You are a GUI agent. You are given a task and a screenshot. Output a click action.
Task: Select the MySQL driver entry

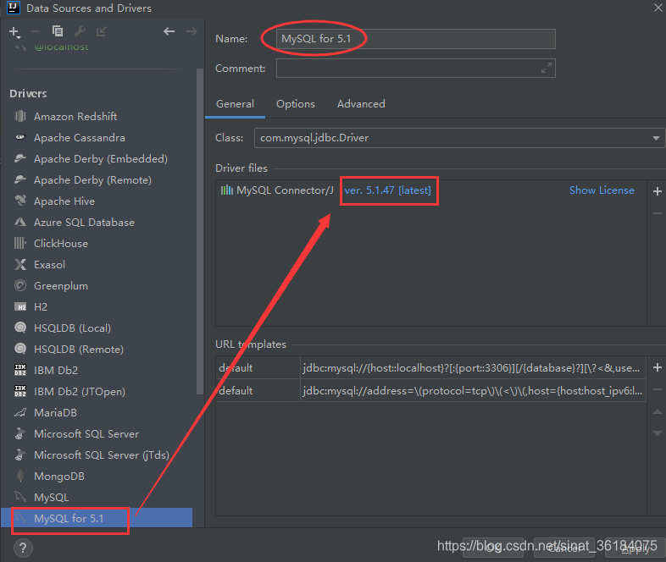tap(51, 497)
